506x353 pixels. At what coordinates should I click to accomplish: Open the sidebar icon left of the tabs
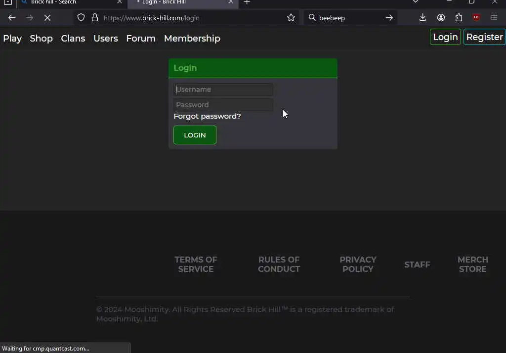(8, 2)
